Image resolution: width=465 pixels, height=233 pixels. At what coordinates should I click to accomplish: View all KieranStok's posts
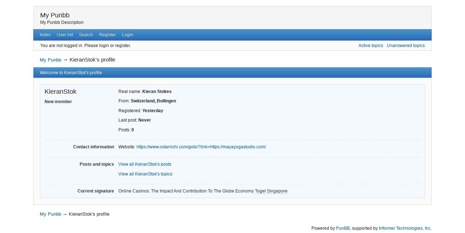(145, 164)
